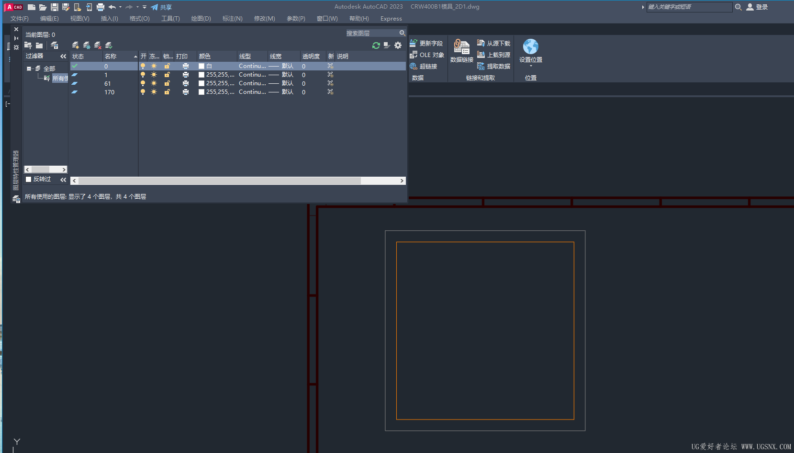Viewport: 794px width, 453px height.
Task: Toggle plotting for layer 1 printer icon
Action: (186, 75)
